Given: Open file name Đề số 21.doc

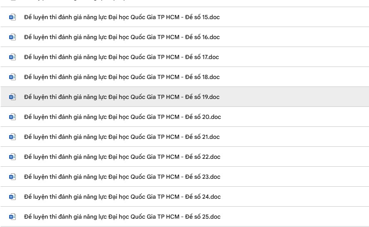Looking at the screenshot, I should 122,137.
